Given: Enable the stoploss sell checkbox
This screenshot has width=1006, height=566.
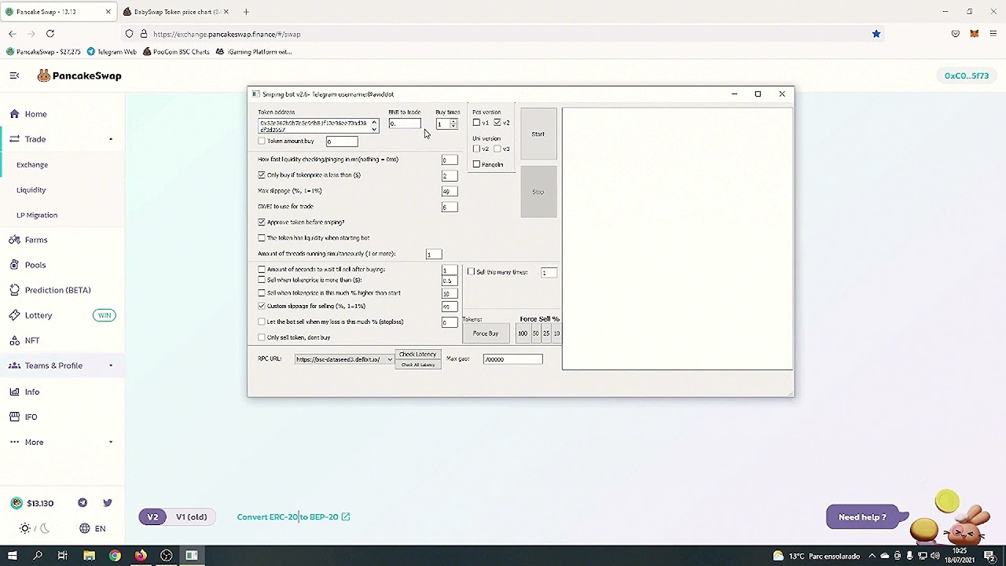Looking at the screenshot, I should 262,322.
